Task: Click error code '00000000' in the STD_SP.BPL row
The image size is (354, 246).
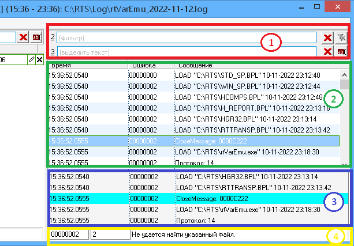Action: point(143,75)
